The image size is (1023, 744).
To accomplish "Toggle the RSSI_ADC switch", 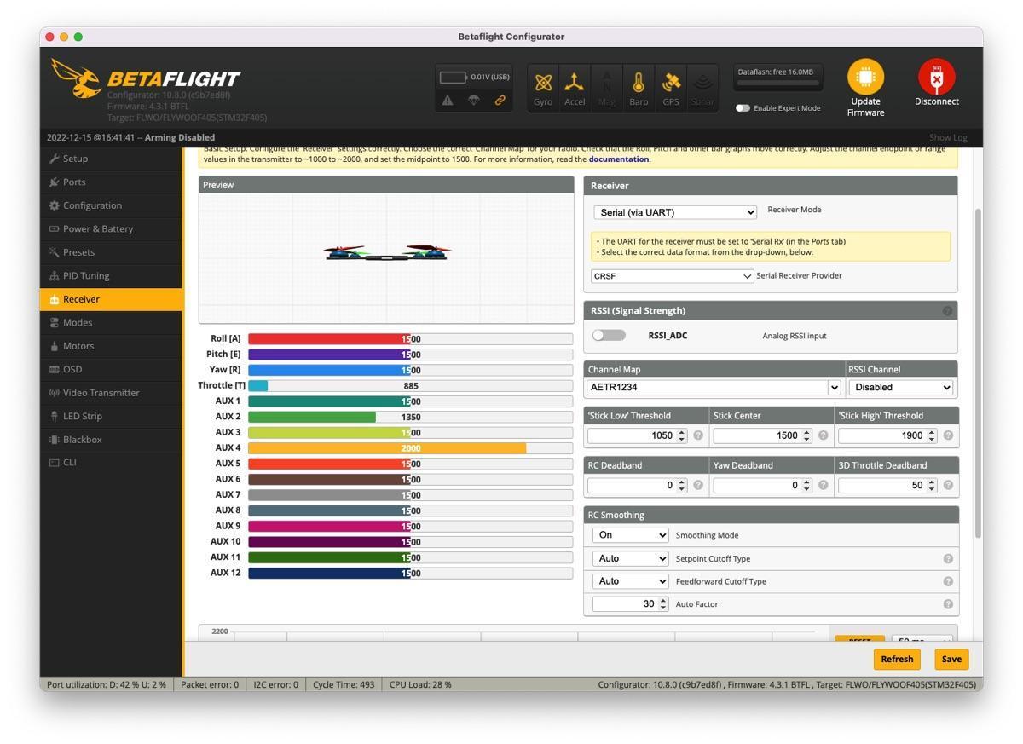I will [609, 335].
